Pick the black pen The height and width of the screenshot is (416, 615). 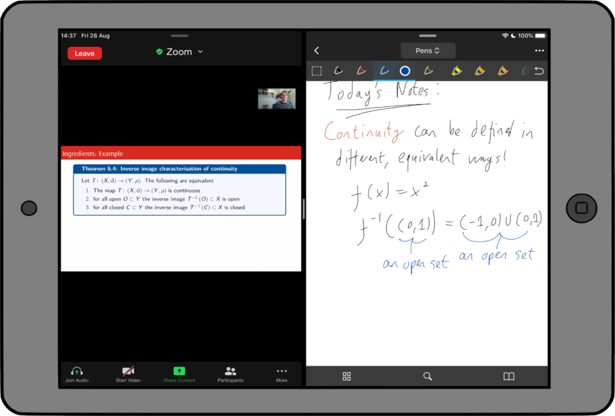coord(338,71)
